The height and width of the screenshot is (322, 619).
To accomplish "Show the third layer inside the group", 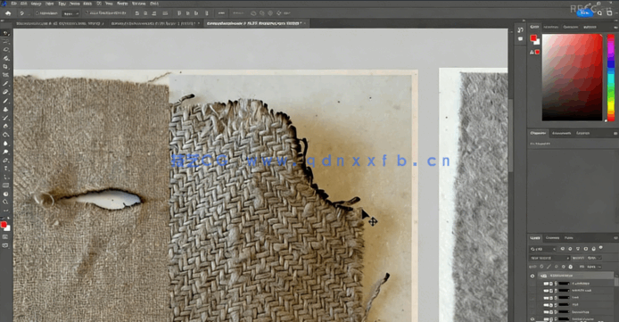I will (532, 298).
